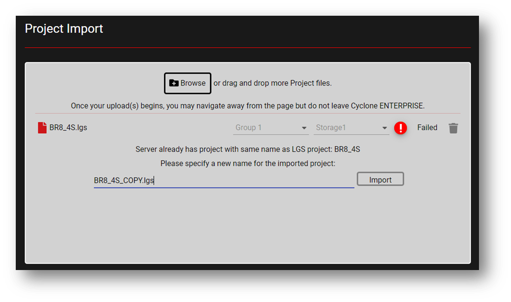Click the red divider line under the heading

coord(248,48)
